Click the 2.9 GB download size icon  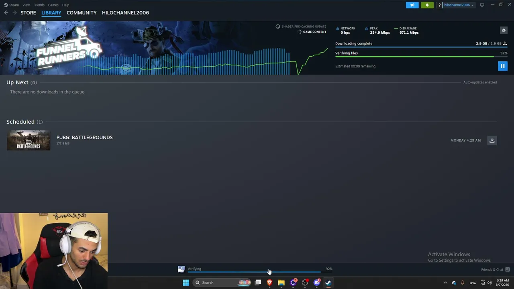pos(505,43)
